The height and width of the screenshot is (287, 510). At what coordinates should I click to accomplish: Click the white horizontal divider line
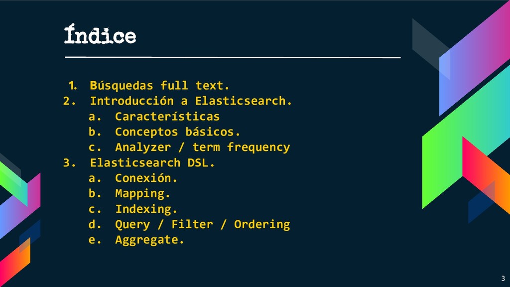233,57
